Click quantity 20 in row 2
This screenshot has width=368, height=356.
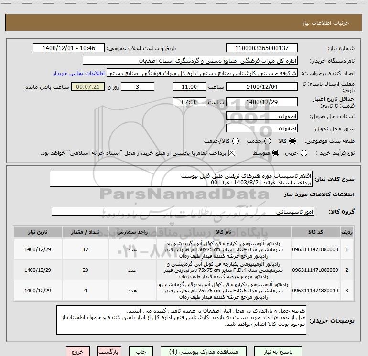(86, 270)
